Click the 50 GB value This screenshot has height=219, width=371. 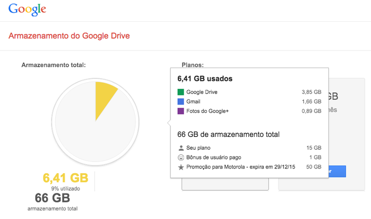tap(314, 167)
